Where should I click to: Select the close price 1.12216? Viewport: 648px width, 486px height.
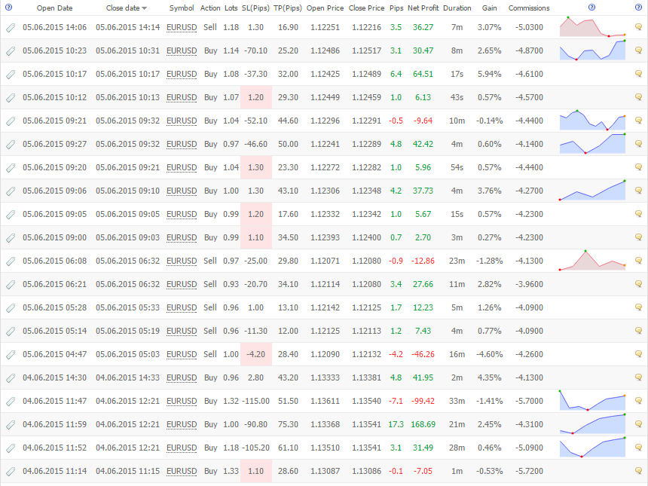point(366,27)
